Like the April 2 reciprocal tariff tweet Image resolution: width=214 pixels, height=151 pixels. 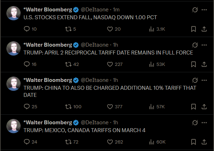click(110, 64)
